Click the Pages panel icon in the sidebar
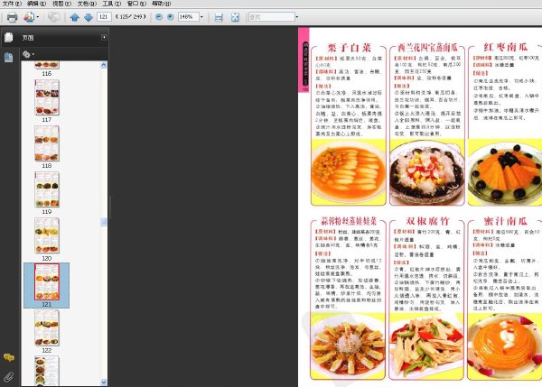 click(9, 37)
